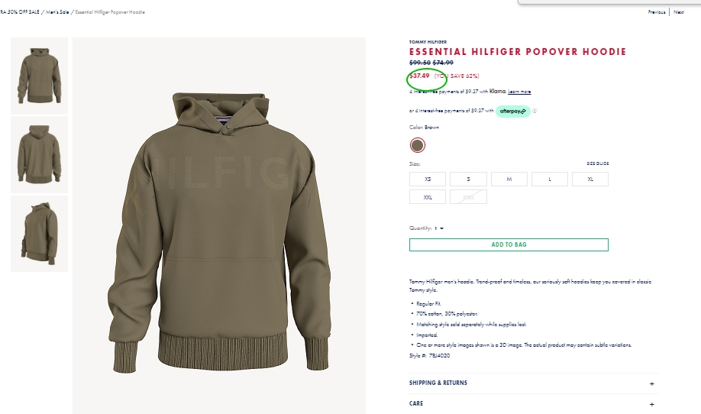View the back-view hoodie thumbnail
Image resolution: width=701 pixels, height=414 pixels.
39,154
